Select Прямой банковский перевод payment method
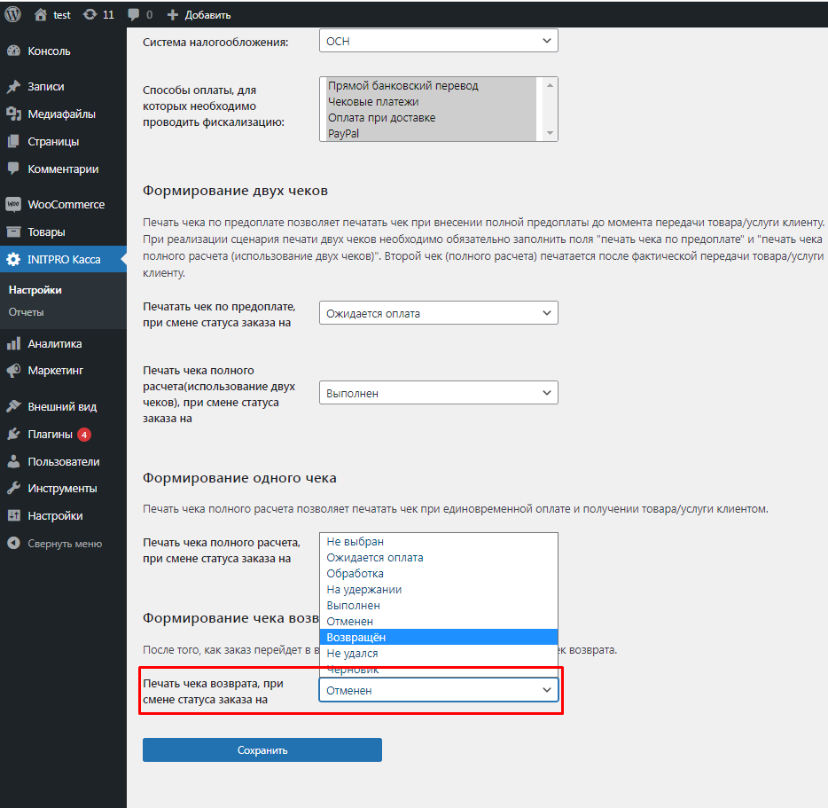This screenshot has width=828, height=808. tap(432, 86)
